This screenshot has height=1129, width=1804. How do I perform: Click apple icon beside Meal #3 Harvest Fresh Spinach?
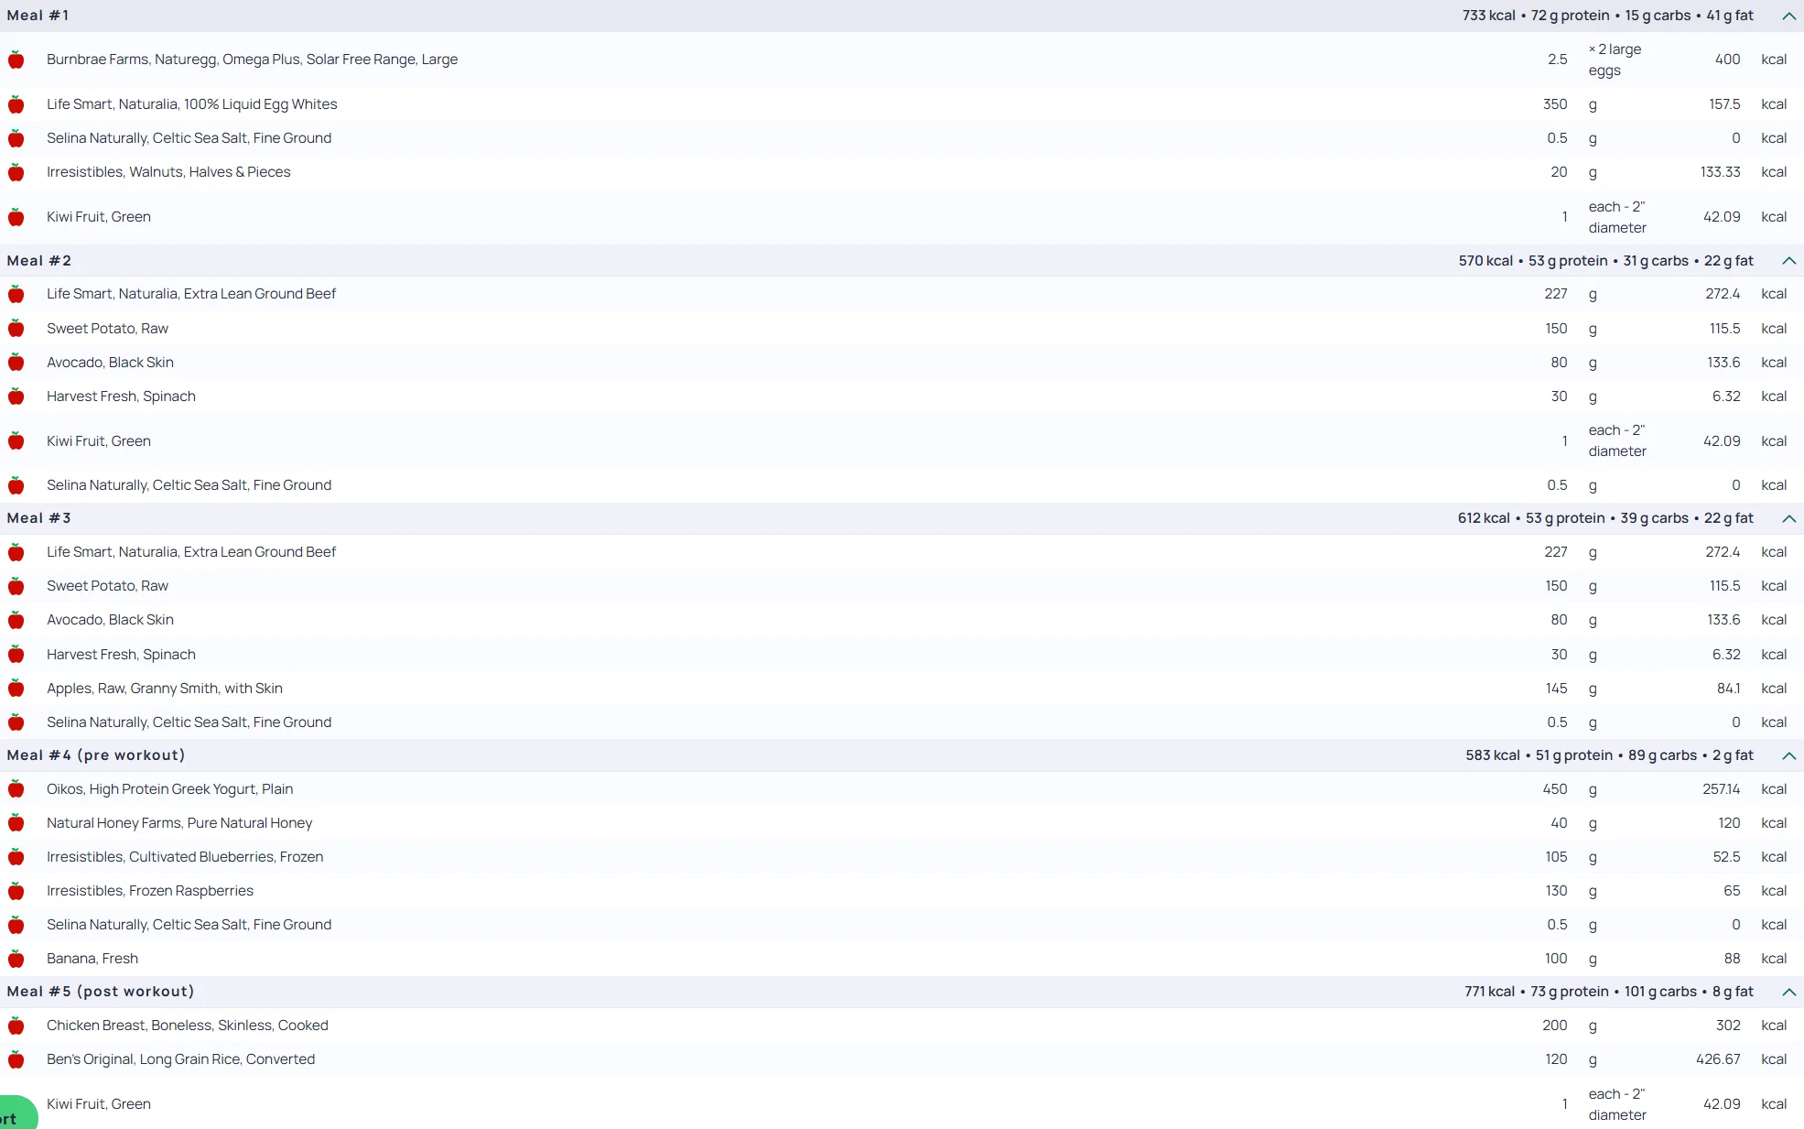(16, 655)
